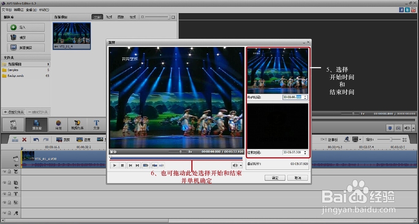
Task: Click the zoom-to-fit icon on timeline
Action: [404, 140]
